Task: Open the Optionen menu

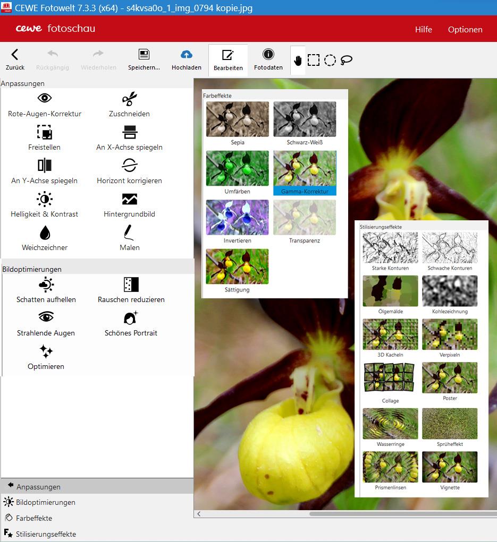Action: pyautogui.click(x=465, y=29)
